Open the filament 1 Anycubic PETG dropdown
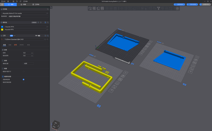Image resolution: width=212 pixels, height=131 pixels. click(x=25, y=27)
